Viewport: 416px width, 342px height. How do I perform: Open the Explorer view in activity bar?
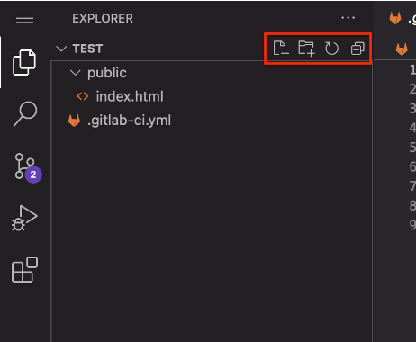(x=24, y=62)
